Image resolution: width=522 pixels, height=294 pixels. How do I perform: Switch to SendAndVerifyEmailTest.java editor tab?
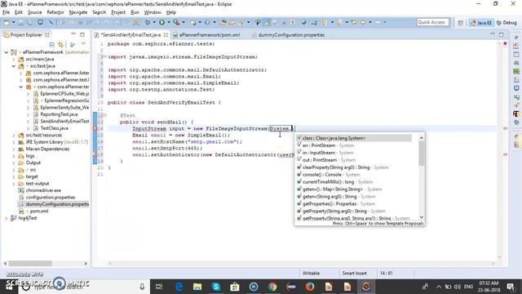tap(130, 34)
